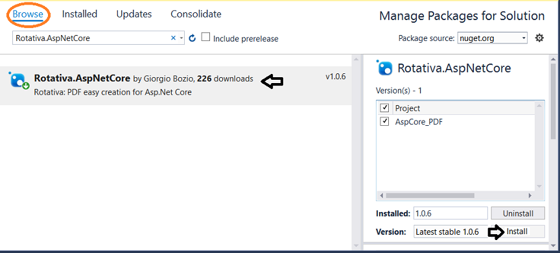Click the Install button
The image size is (560, 253).
click(x=518, y=232)
